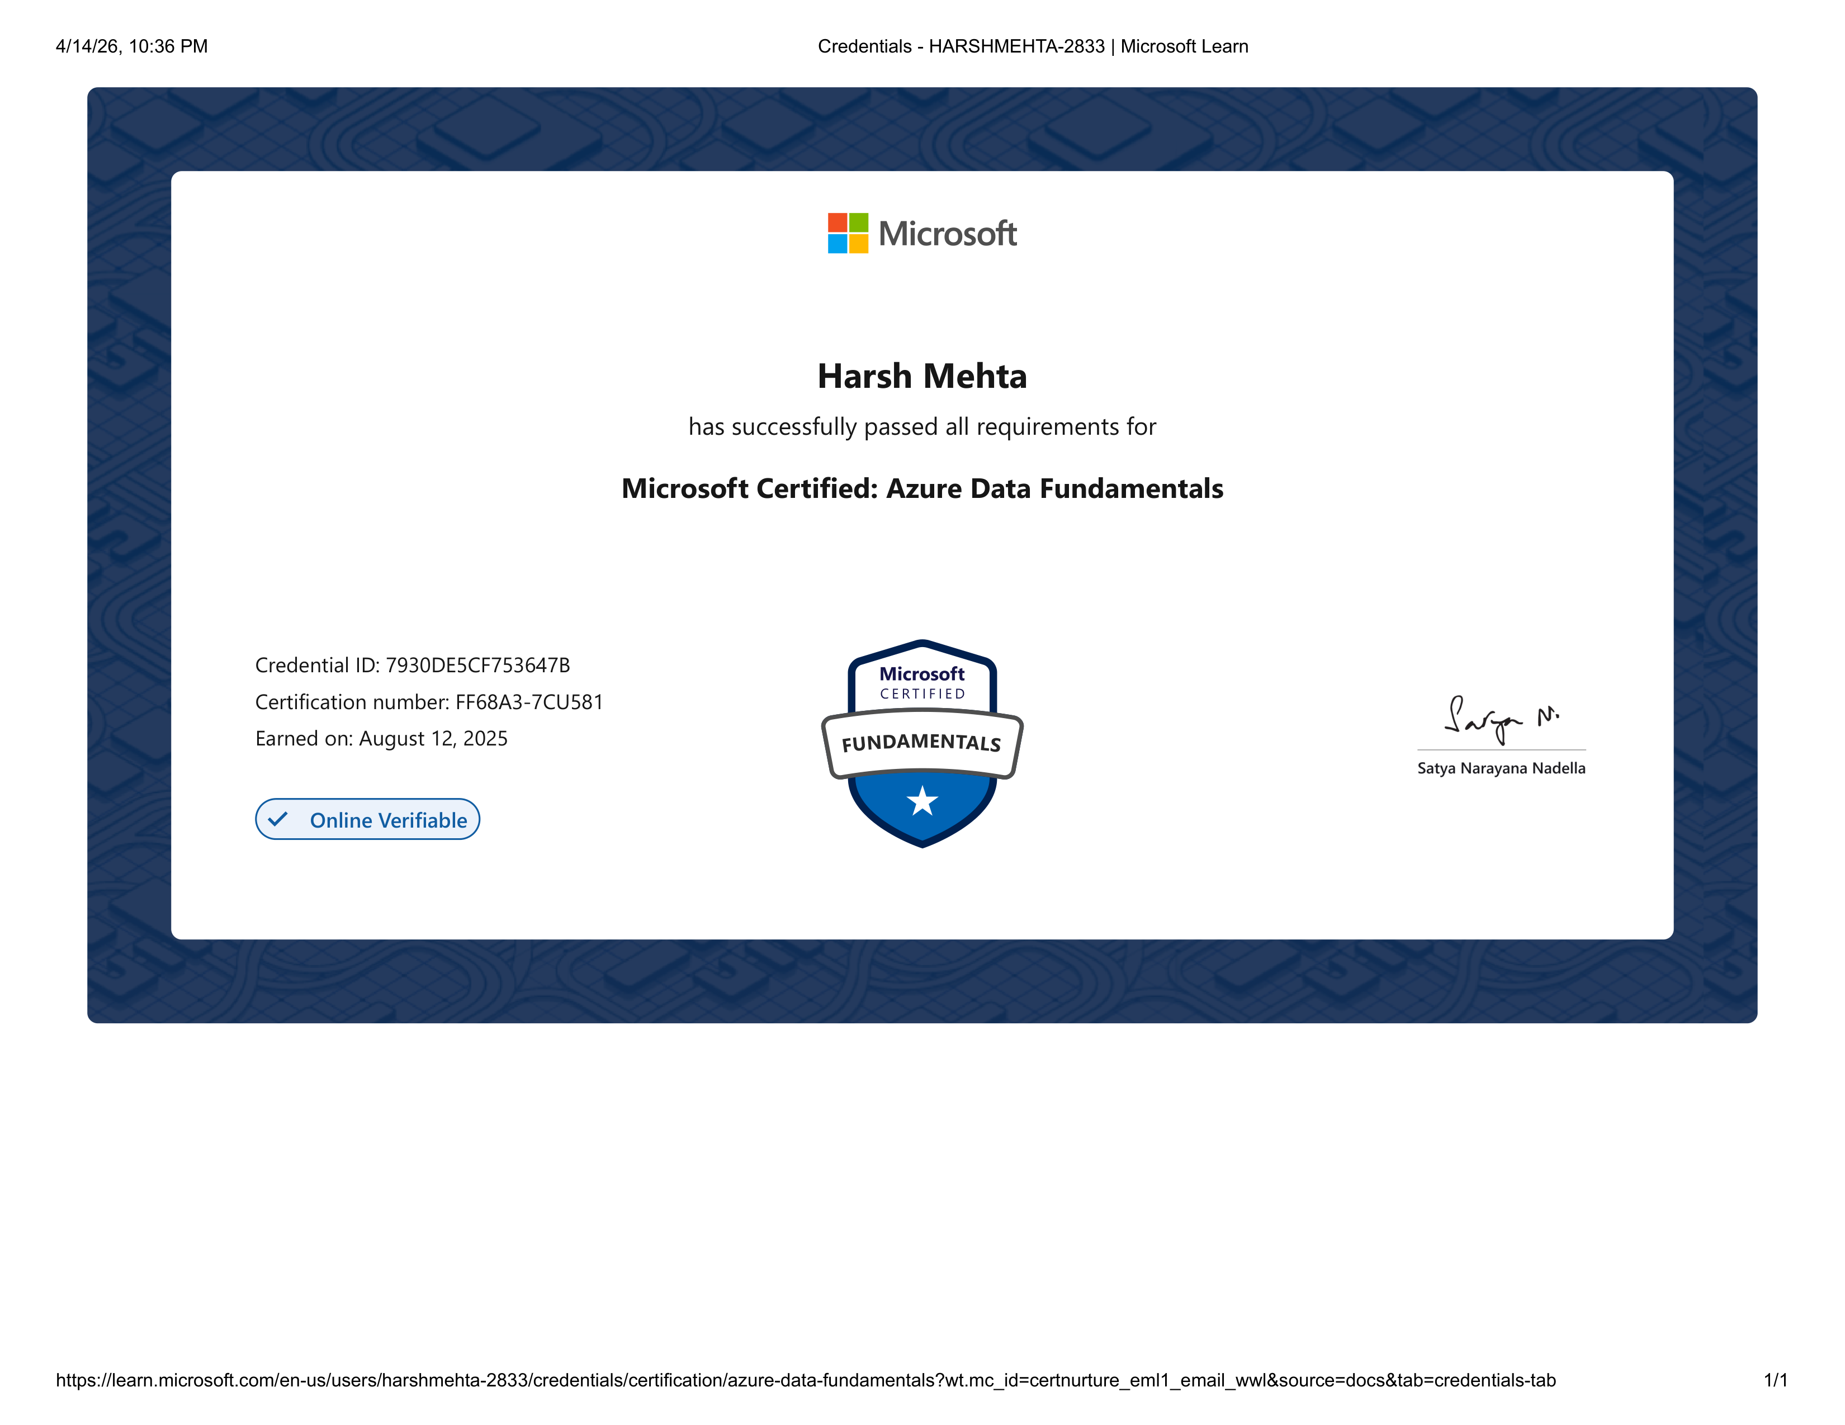The image size is (1845, 1425).
Task: Select Certification number FF68A3-7CU581 text
Action: (x=429, y=702)
